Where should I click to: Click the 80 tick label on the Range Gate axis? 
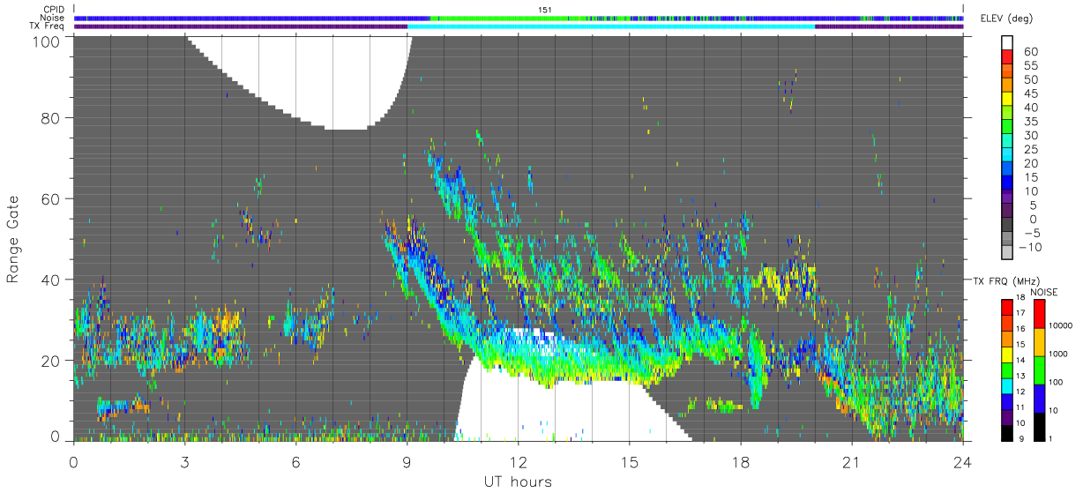(50, 117)
